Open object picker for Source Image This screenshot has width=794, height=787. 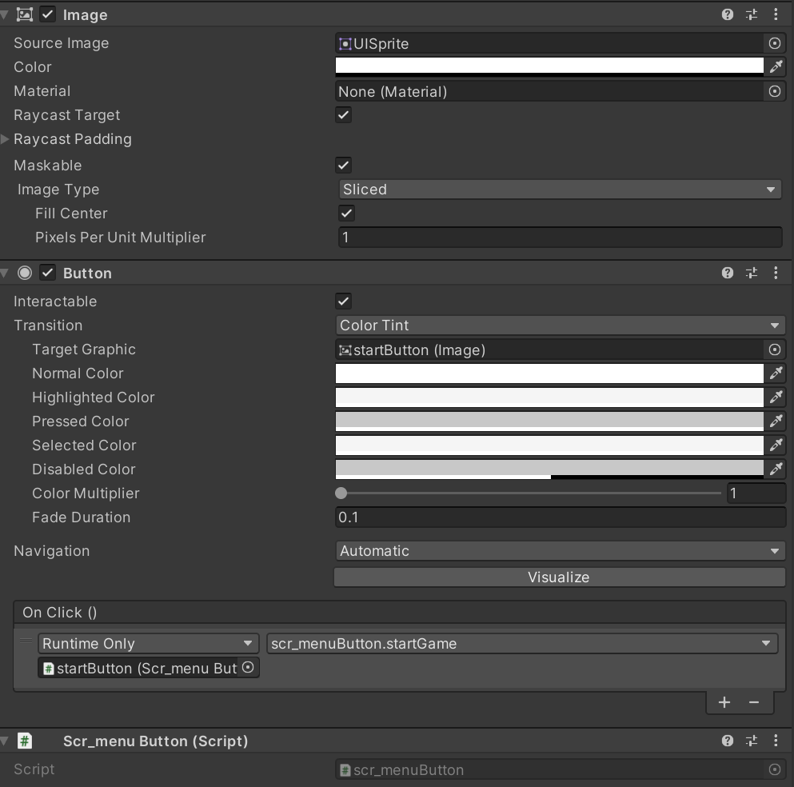(x=774, y=43)
